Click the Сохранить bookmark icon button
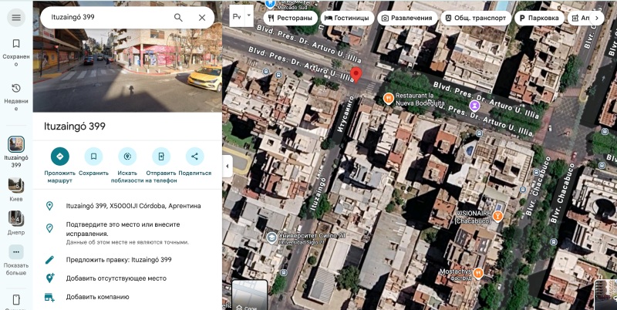The image size is (617, 310). (x=93, y=157)
